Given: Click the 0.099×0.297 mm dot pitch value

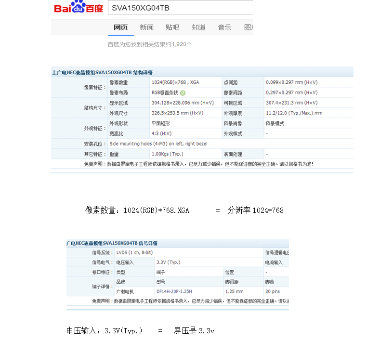Looking at the screenshot, I should coord(292,82).
